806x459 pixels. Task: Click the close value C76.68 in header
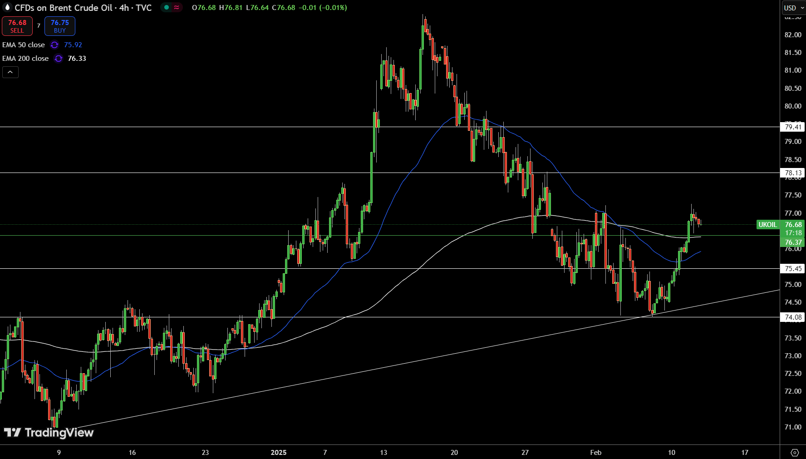tap(284, 8)
